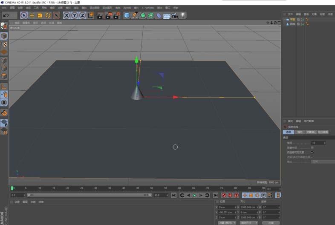Click the light bulb icon to add a light
The image size is (335, 225).
tap(183, 15)
